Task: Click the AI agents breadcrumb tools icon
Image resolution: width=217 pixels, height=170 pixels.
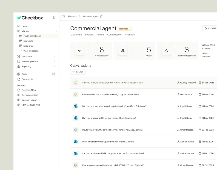Action: (64, 16)
